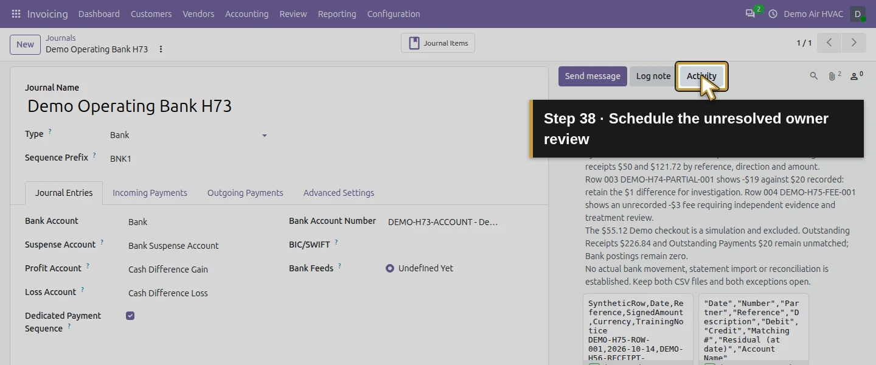Edit the Journal Name field

pyautogui.click(x=279, y=106)
